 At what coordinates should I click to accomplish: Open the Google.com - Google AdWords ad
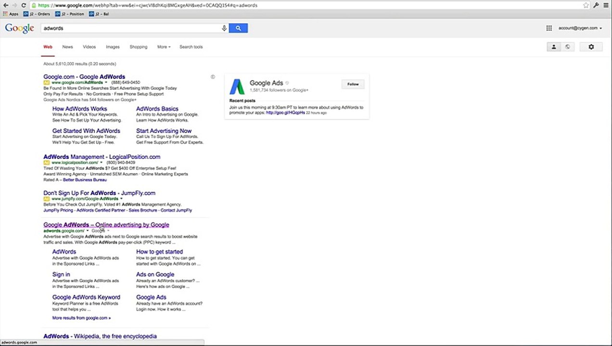click(x=84, y=77)
